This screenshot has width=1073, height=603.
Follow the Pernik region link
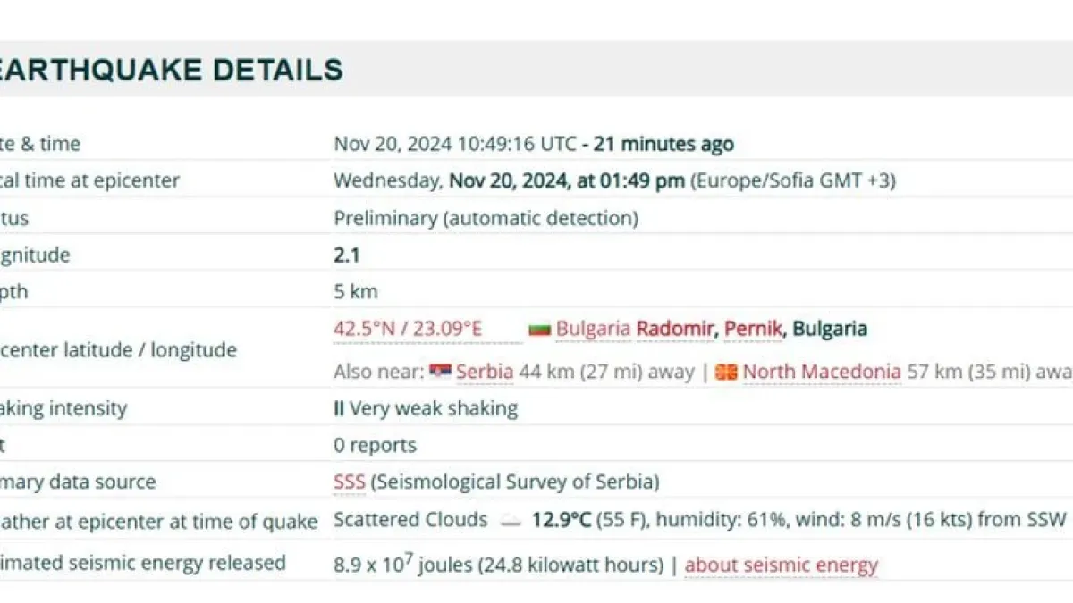tap(753, 329)
